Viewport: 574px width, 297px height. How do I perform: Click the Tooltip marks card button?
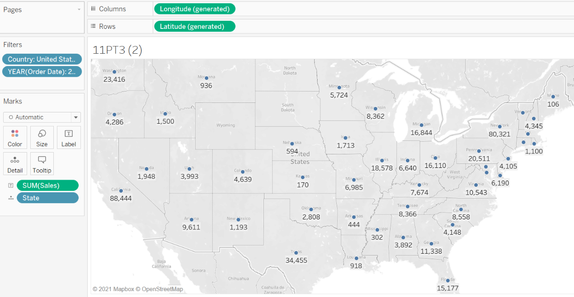[42, 164]
